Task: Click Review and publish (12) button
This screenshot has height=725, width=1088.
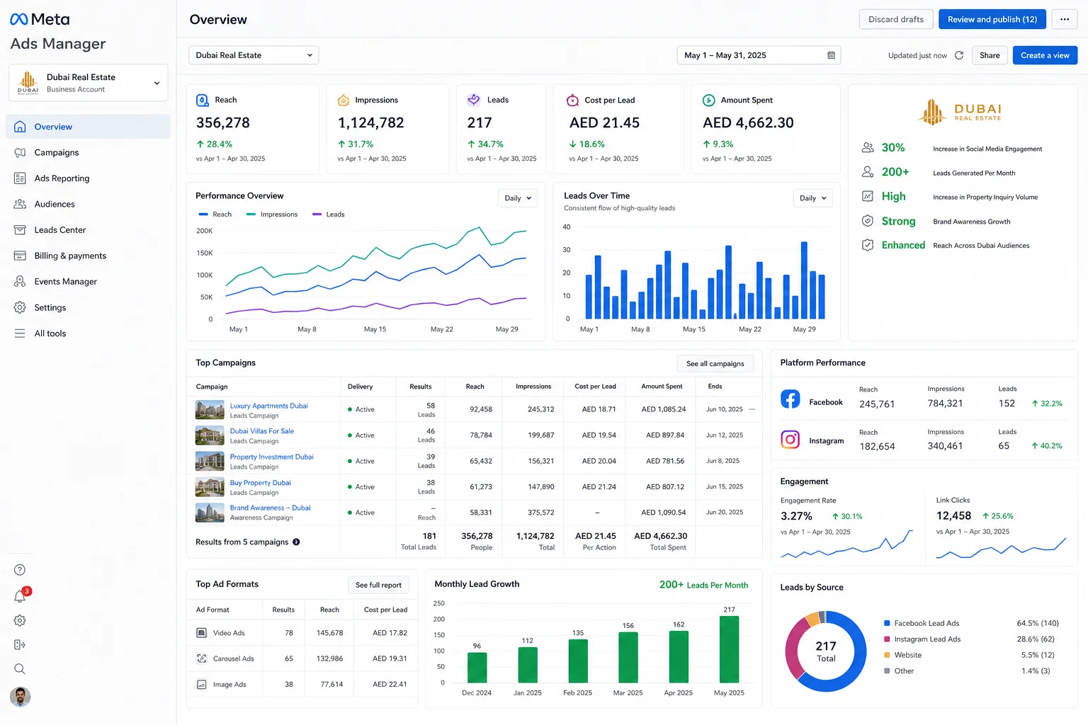Action: click(992, 19)
